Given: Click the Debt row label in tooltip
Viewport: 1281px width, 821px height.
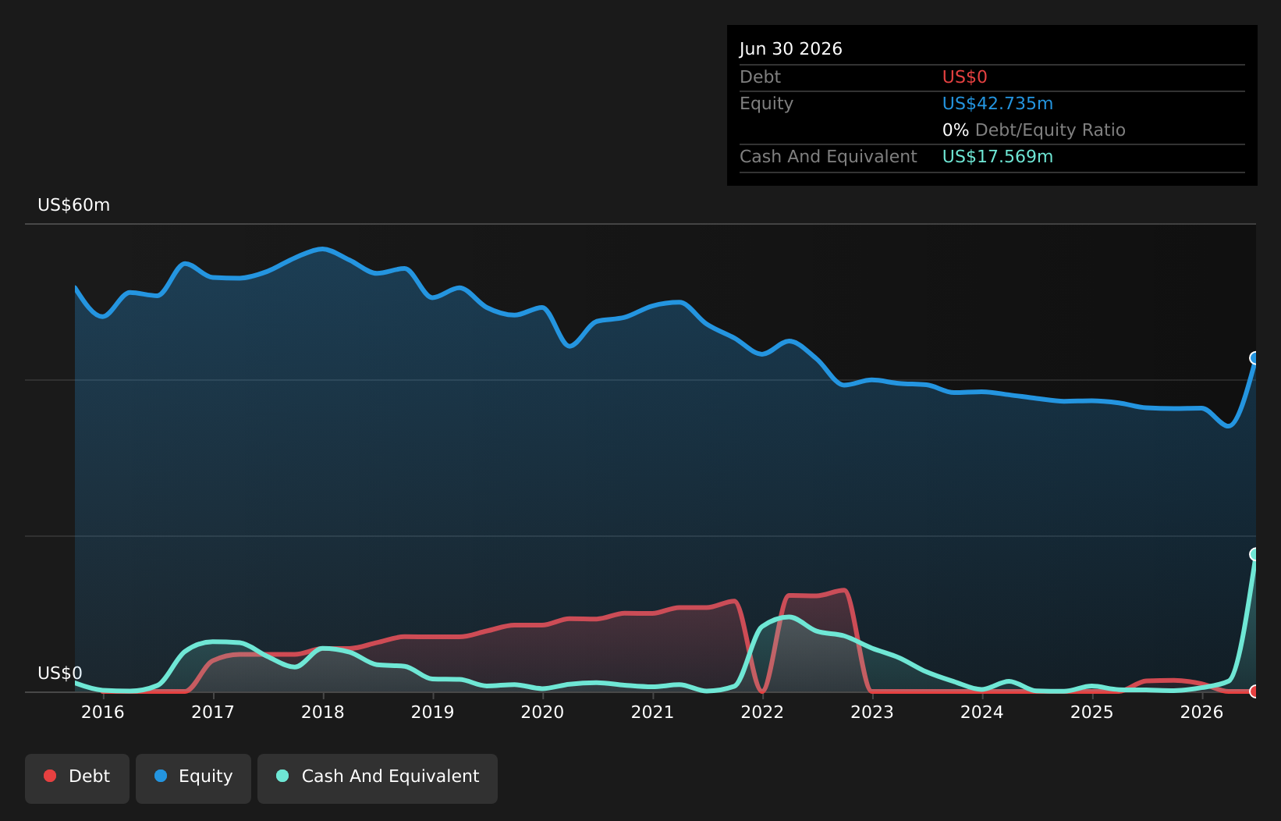Looking at the screenshot, I should (x=760, y=77).
